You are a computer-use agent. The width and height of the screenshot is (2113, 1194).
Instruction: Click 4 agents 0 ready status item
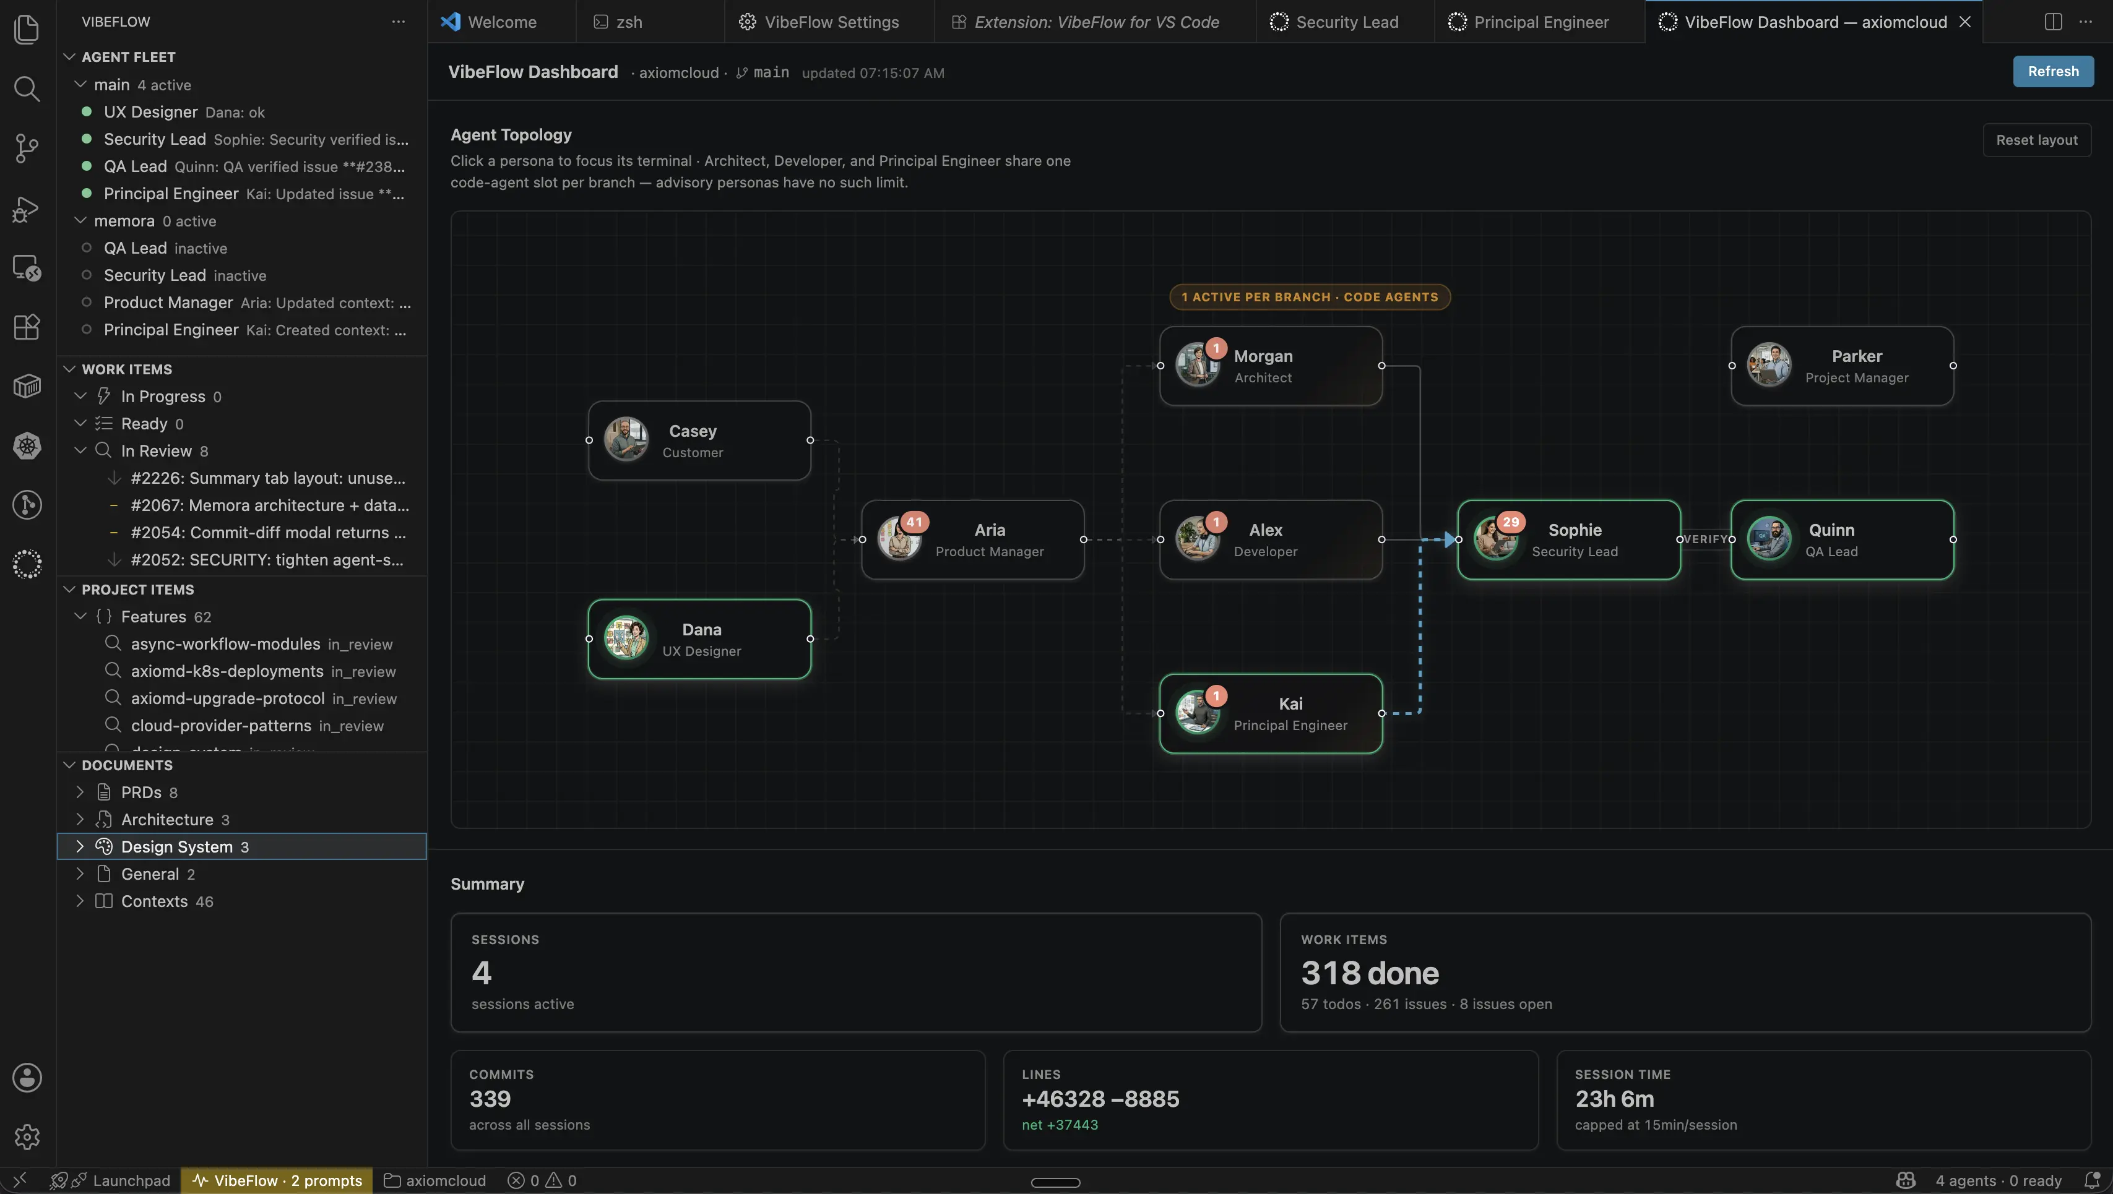tap(1998, 1180)
